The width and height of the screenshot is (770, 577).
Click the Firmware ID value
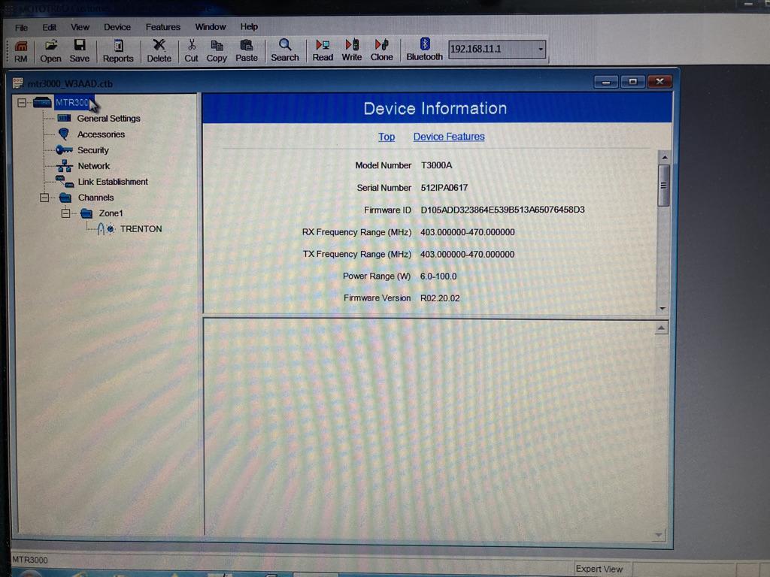(503, 210)
